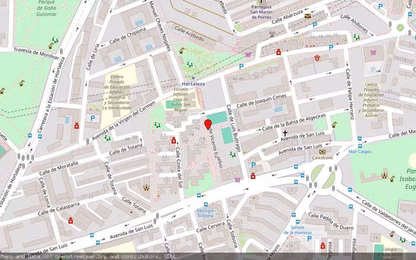Select the Caixabank ATM icon

(322, 152)
